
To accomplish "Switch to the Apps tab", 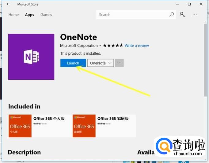I will coord(29,15).
